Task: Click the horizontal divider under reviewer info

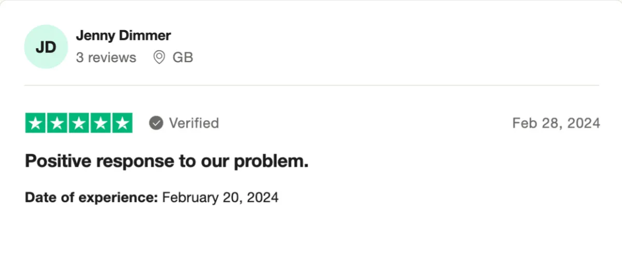Action: point(312,85)
